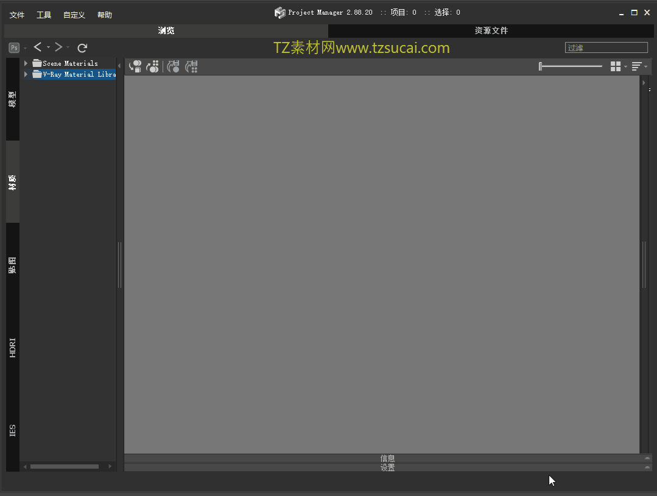Click the tree scrollbar right arrow
Viewport: 657px width, 496px height.
[110, 466]
